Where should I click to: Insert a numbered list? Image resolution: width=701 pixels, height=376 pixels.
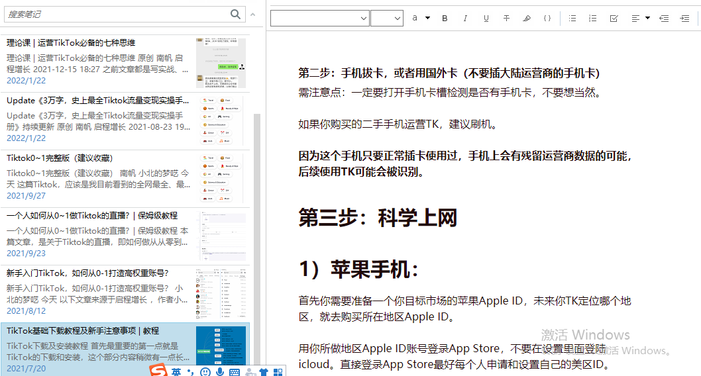coord(593,19)
